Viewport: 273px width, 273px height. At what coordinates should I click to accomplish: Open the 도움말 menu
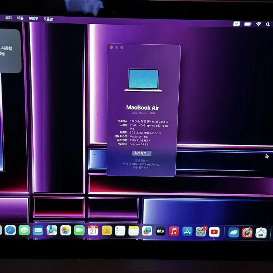(x=48, y=19)
